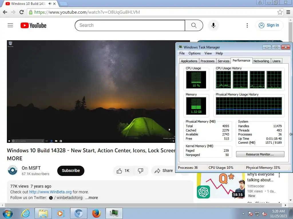This screenshot has height=219, width=293.
Task: Click Physical Memory Usage History graph
Action: (249, 106)
